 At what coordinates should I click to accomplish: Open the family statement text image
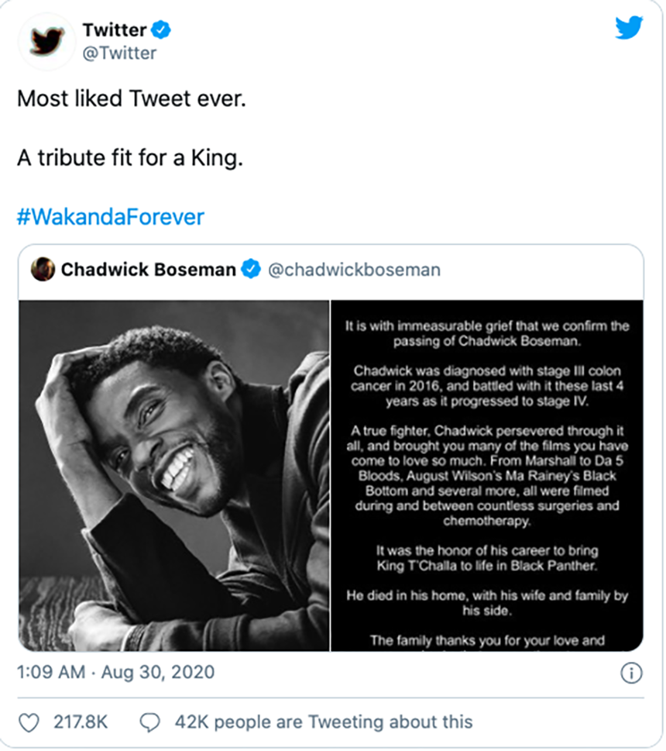tap(487, 475)
